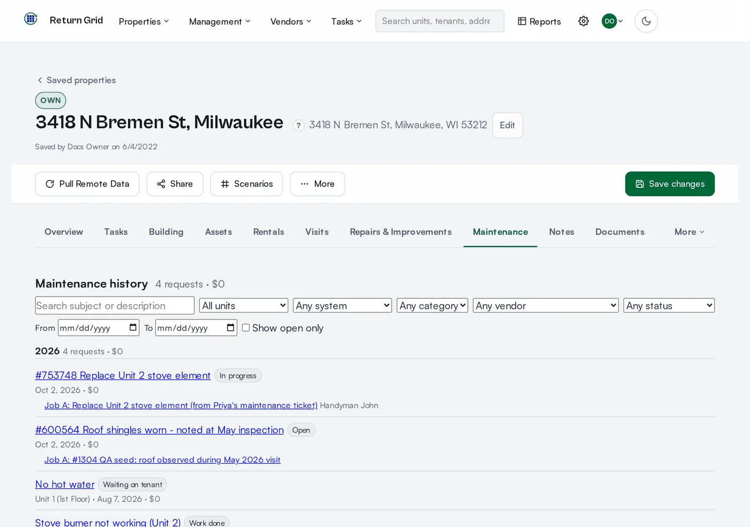The width and height of the screenshot is (750, 527).
Task: Expand the Properties menu
Action: (x=144, y=21)
